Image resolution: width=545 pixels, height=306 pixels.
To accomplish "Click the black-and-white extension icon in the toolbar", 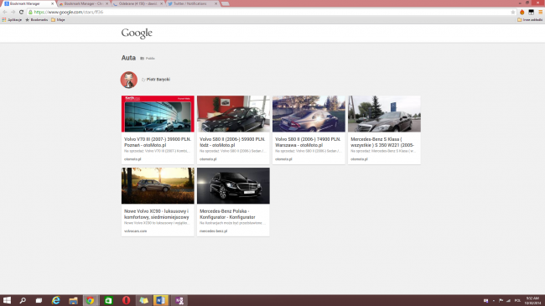I will [531, 12].
